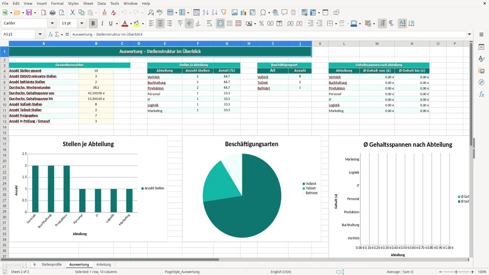Format cells as percent
Screen dimensions: 489x275
261,24
